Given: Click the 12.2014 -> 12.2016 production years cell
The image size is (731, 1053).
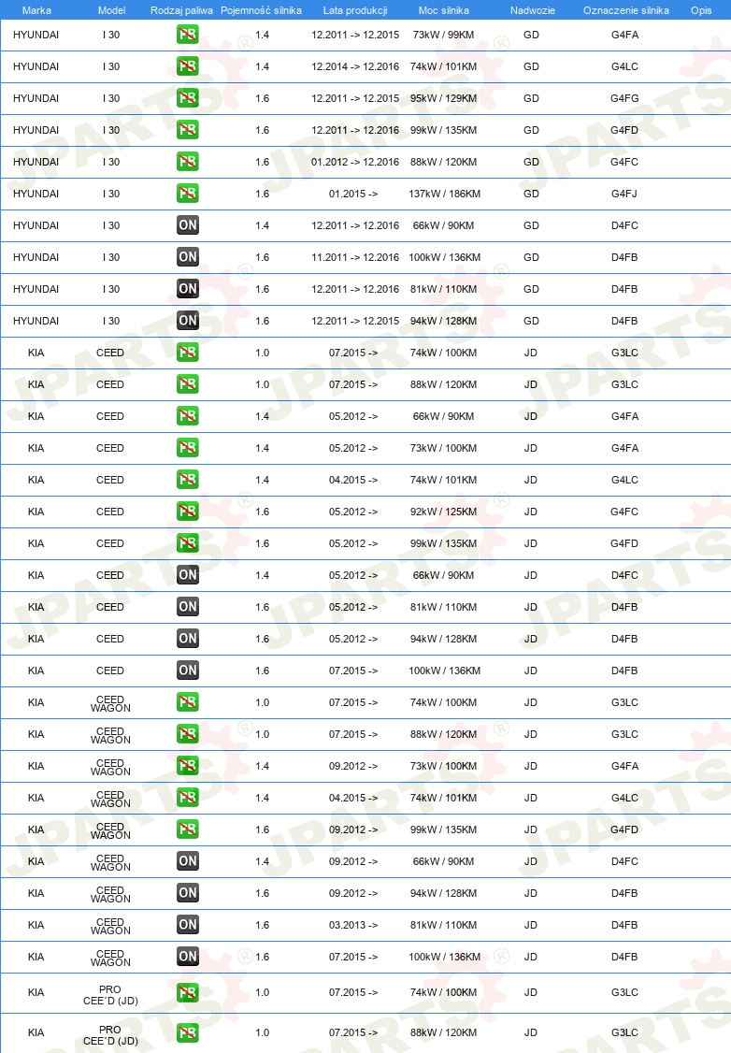Looking at the screenshot, I should pyautogui.click(x=355, y=66).
